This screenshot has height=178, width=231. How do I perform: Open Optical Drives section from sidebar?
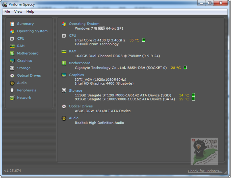[x=29, y=76]
